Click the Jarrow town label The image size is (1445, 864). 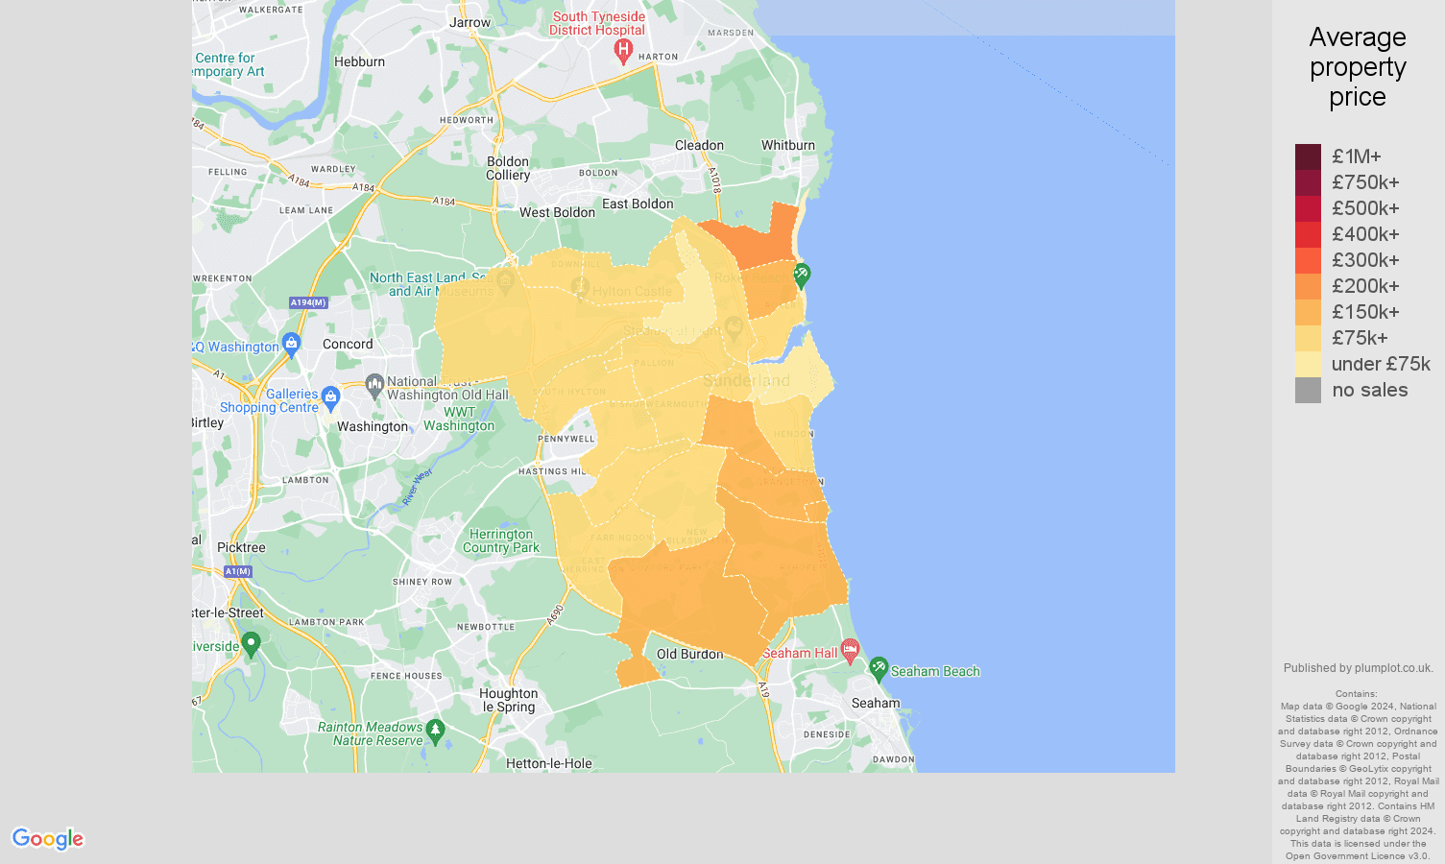470,22
